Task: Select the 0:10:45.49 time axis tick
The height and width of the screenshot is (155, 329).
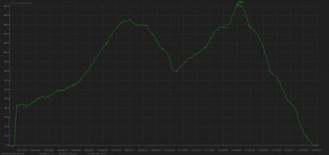Action: click(x=169, y=150)
